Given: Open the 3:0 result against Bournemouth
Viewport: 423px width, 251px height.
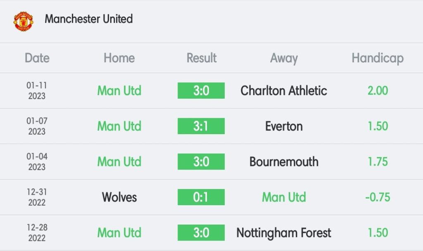Looking at the screenshot, I should coord(201,162).
